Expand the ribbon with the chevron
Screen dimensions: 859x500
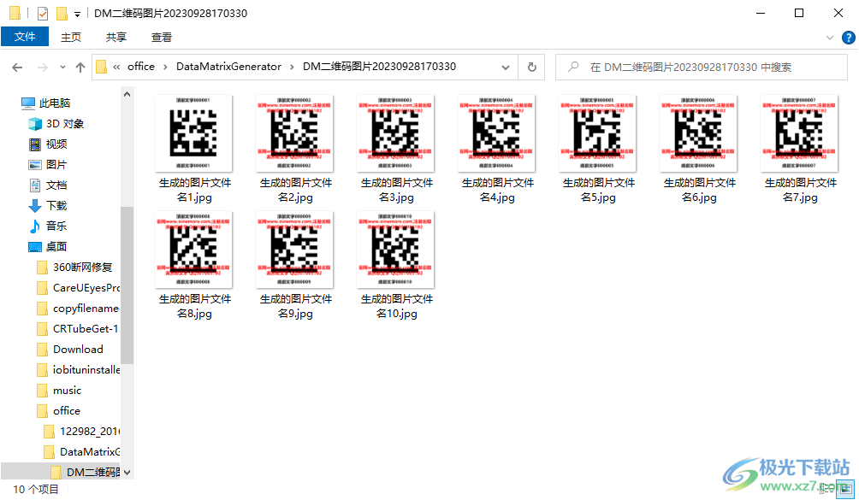pos(829,38)
